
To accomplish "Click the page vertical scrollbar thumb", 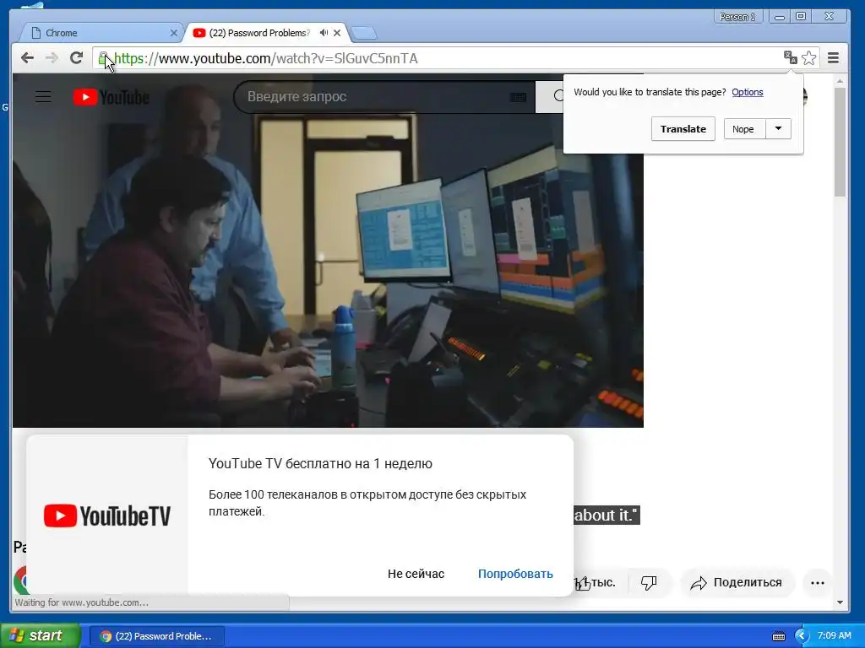I will (840, 142).
